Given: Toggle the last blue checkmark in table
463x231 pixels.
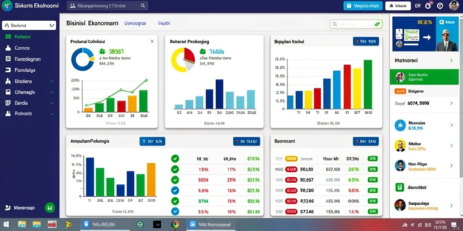Looking at the screenshot, I should coord(175,211).
